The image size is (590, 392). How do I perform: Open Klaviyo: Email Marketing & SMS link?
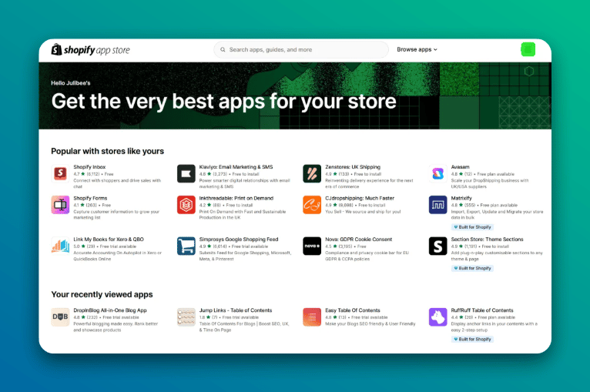pyautogui.click(x=236, y=166)
